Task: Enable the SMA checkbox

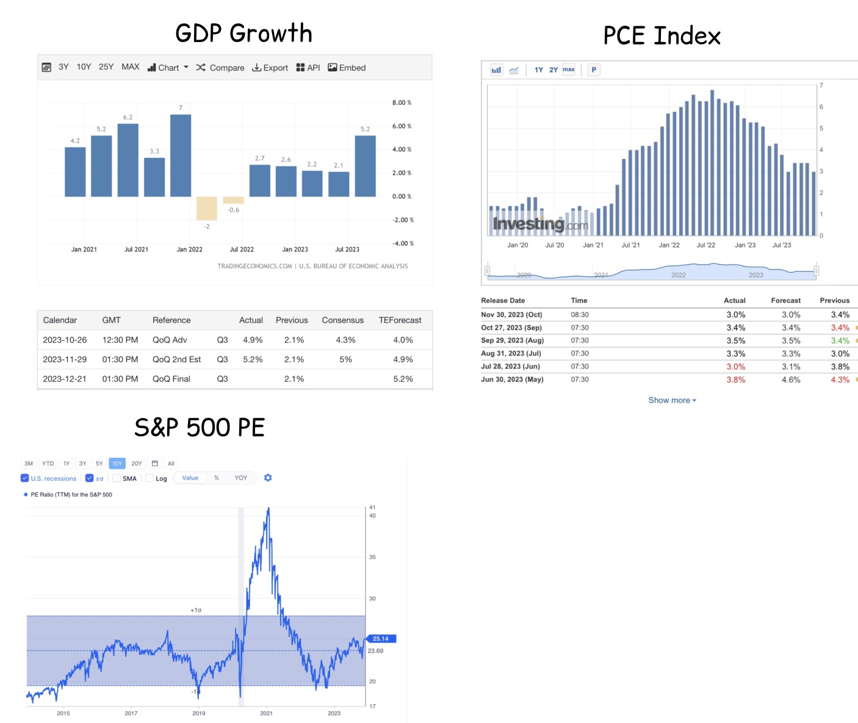Action: point(117,478)
